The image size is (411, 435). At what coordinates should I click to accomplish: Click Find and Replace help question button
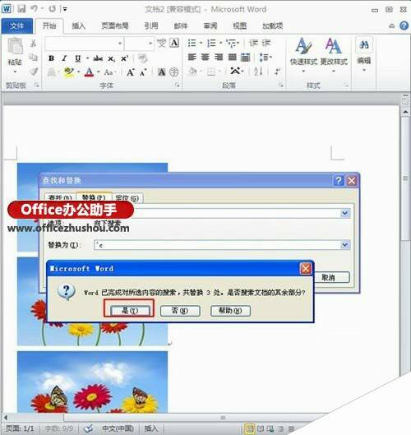click(x=339, y=181)
